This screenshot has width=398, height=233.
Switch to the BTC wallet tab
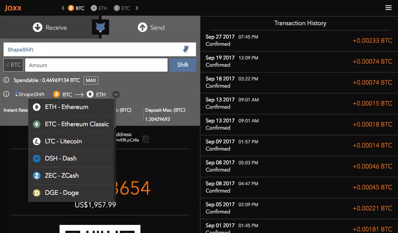76,8
